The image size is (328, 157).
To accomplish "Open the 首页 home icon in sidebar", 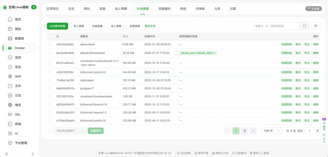I will 10,20.
